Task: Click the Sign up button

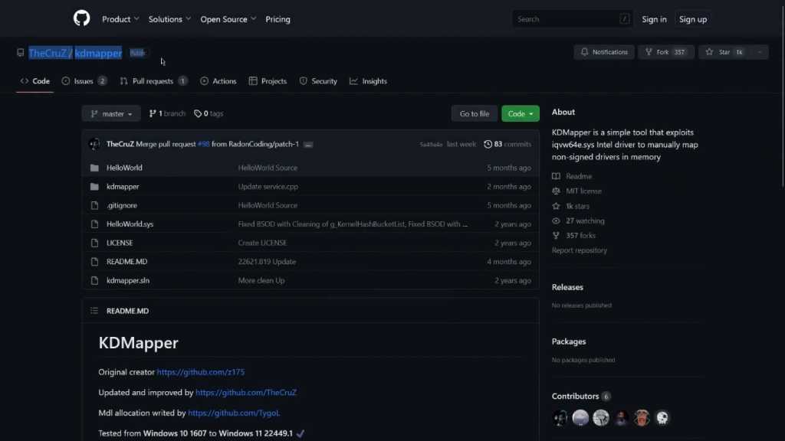Action: (x=693, y=19)
